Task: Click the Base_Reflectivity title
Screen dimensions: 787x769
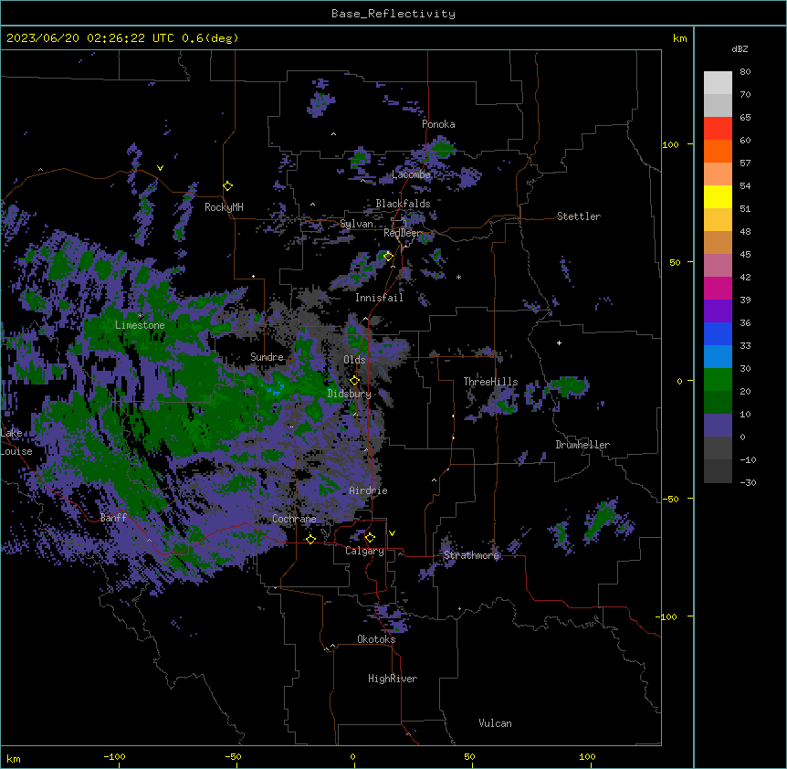Action: tap(393, 14)
